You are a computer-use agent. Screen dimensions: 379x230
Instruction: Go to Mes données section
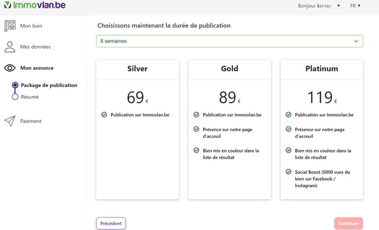coord(35,47)
